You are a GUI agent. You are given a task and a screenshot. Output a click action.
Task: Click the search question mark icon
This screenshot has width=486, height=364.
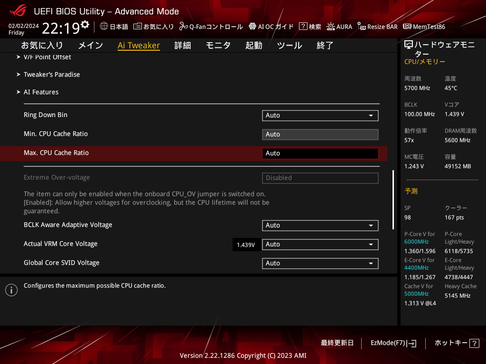pyautogui.click(x=303, y=27)
